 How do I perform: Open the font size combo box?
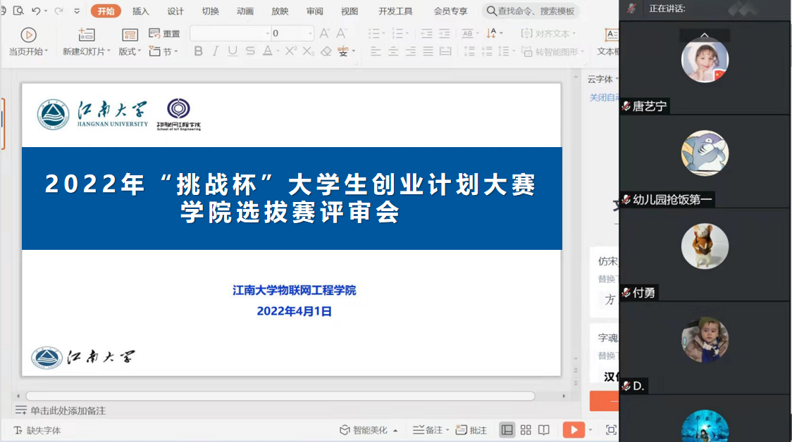292,33
